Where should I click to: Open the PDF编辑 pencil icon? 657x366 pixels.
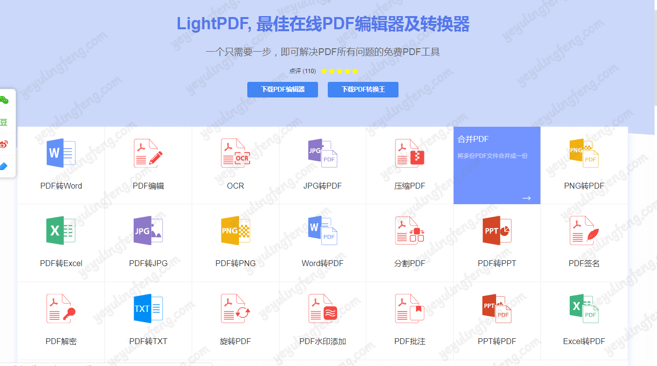[148, 153]
